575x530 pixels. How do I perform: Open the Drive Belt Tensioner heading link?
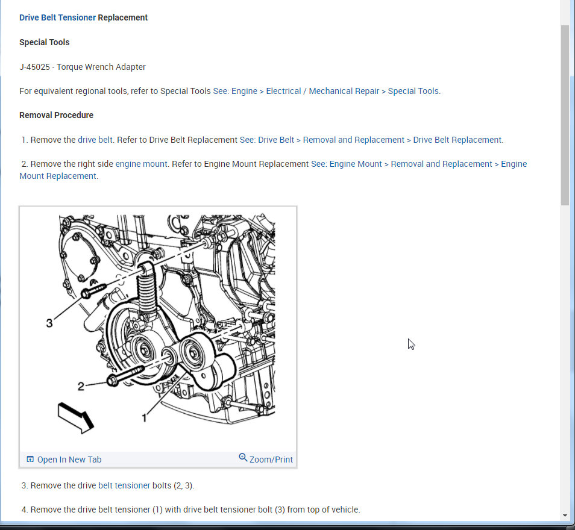(57, 17)
